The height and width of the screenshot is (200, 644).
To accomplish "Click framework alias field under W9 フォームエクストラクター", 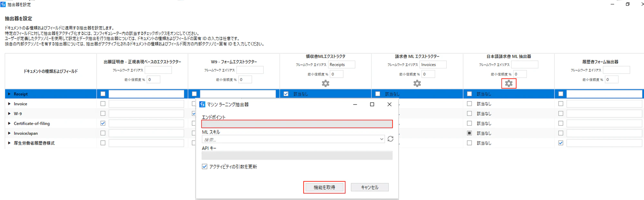I will (250, 70).
